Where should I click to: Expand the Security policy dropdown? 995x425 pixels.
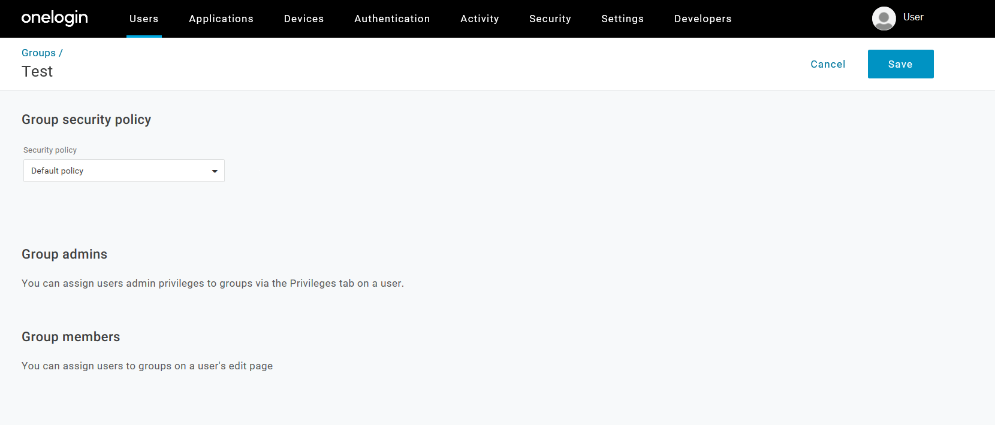124,171
